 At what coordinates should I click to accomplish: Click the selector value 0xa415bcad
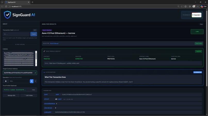pos(54,44)
